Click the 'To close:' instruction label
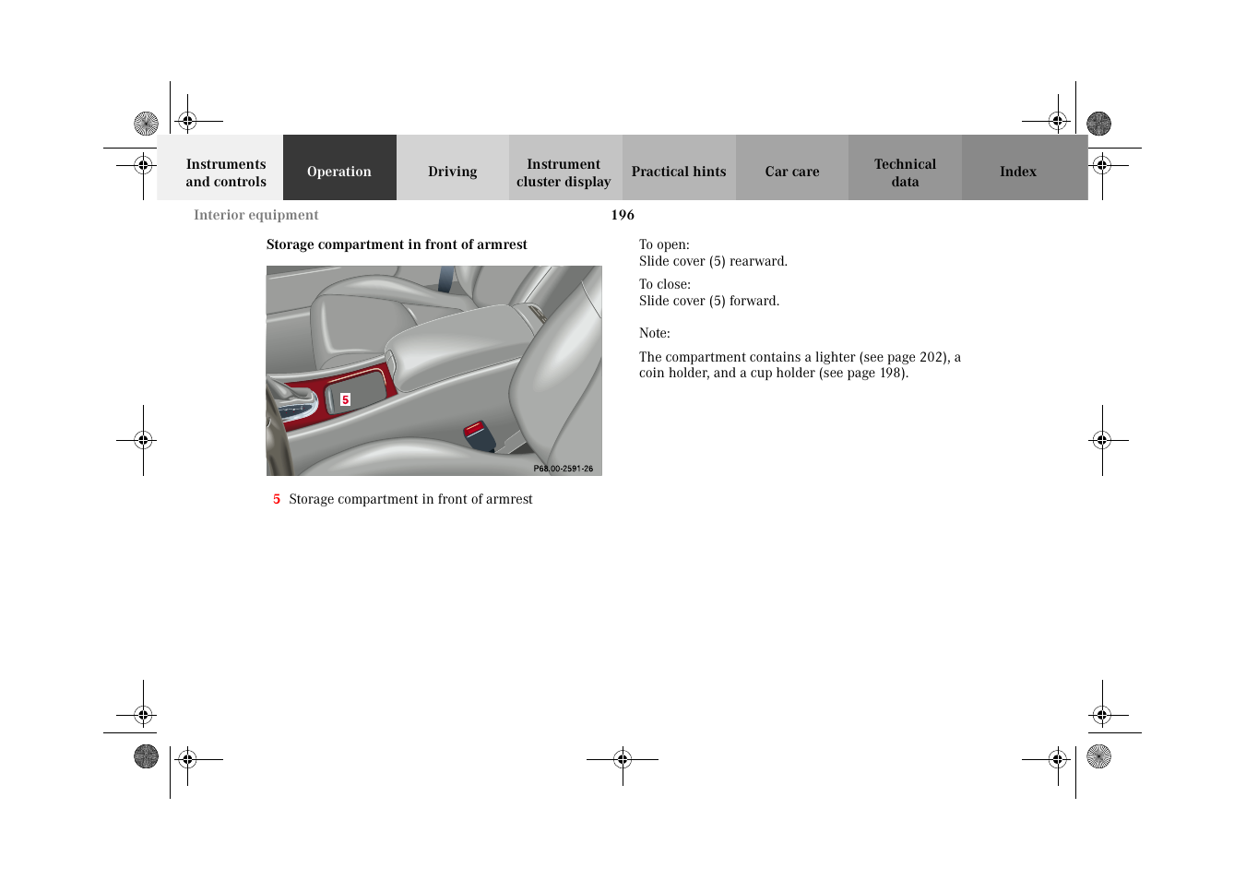The height and width of the screenshot is (880, 1246). coord(665,284)
